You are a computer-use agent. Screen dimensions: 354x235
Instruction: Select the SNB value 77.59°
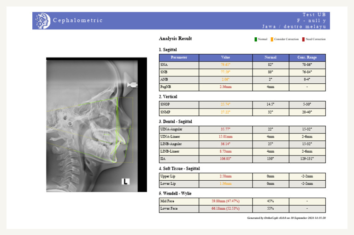click(225, 72)
